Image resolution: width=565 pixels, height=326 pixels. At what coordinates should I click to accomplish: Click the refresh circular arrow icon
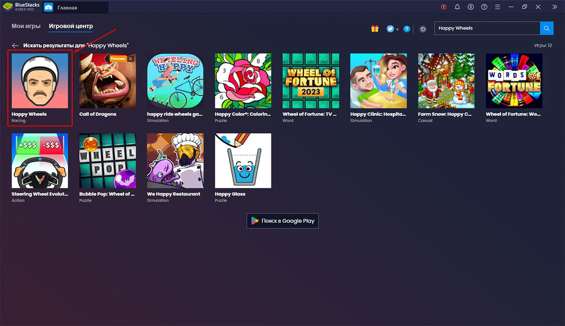tap(423, 29)
